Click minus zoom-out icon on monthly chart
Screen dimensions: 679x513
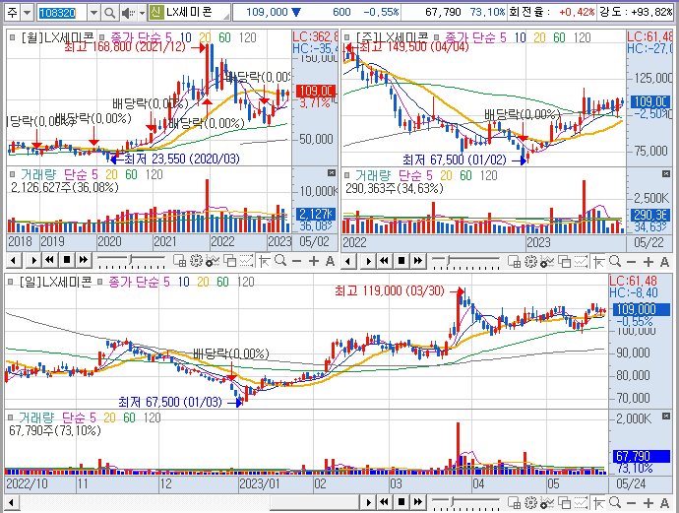(x=296, y=261)
